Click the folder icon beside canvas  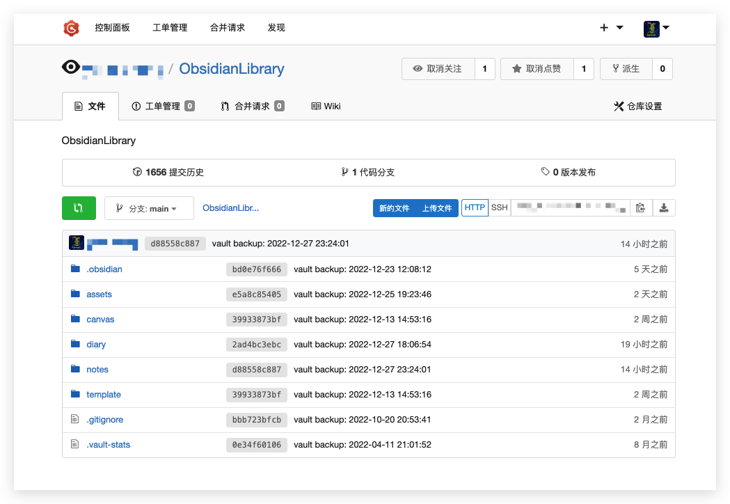pyautogui.click(x=75, y=319)
